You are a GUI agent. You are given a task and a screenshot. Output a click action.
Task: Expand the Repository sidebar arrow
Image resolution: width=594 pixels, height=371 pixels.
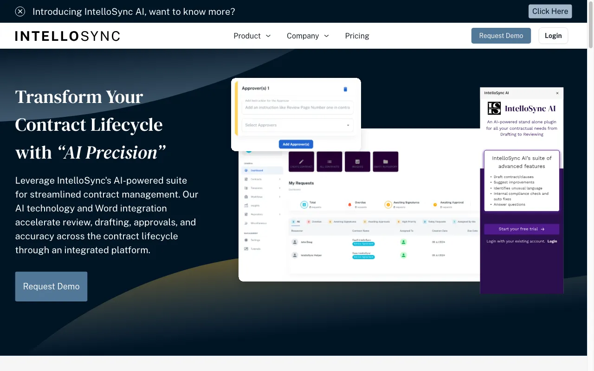click(x=279, y=214)
